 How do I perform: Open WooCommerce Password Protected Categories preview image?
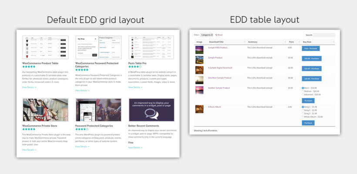[x=98, y=47]
